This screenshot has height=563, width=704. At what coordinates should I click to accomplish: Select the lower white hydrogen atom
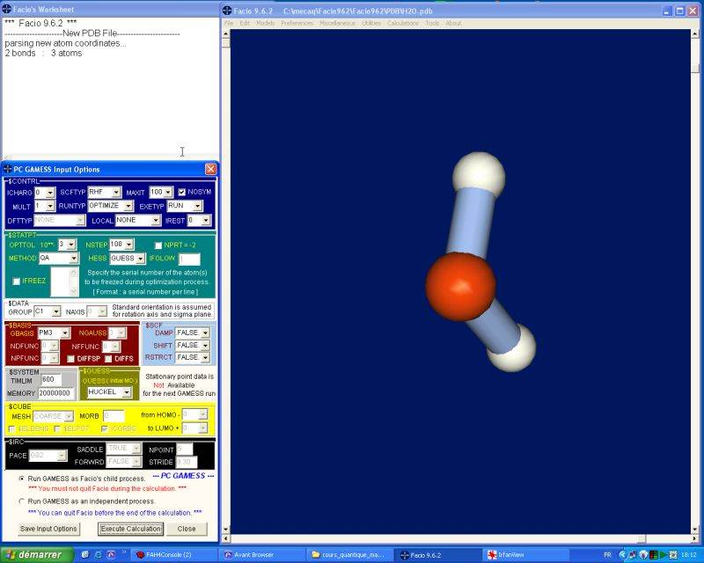(515, 351)
